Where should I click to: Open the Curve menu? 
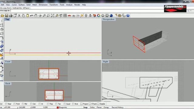(x=14, y=5)
